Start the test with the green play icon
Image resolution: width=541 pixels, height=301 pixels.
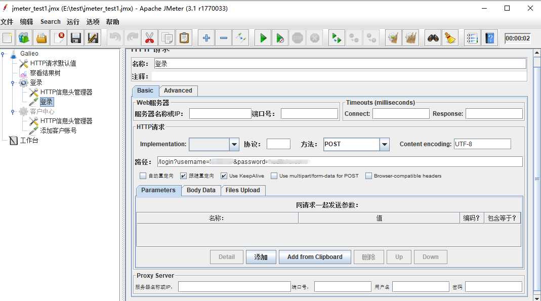click(263, 38)
